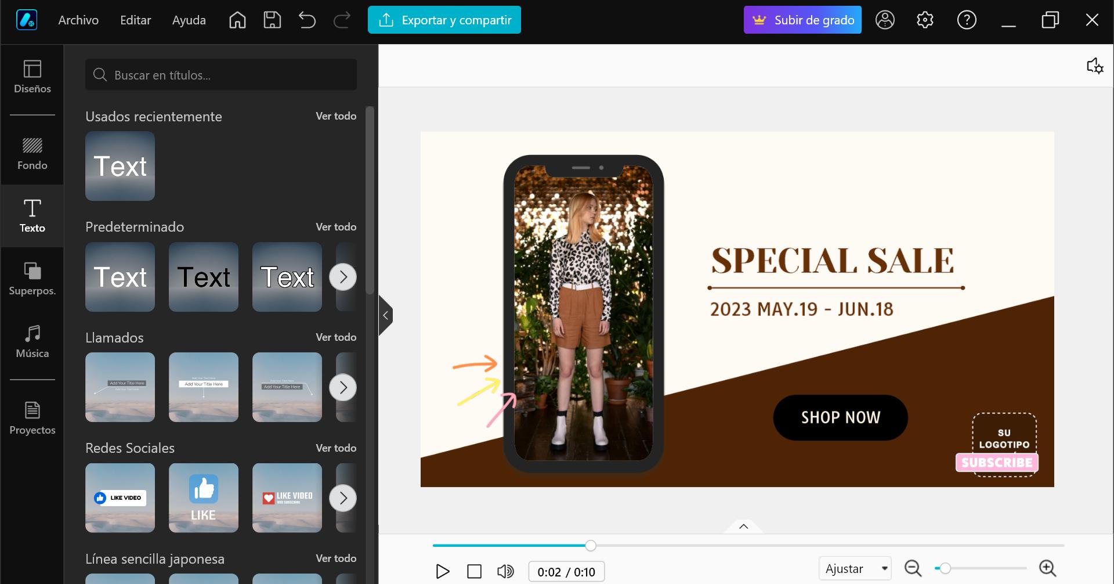The width and height of the screenshot is (1114, 584).
Task: Select the first Text thumbnail under Usados recientemente
Action: (120, 166)
